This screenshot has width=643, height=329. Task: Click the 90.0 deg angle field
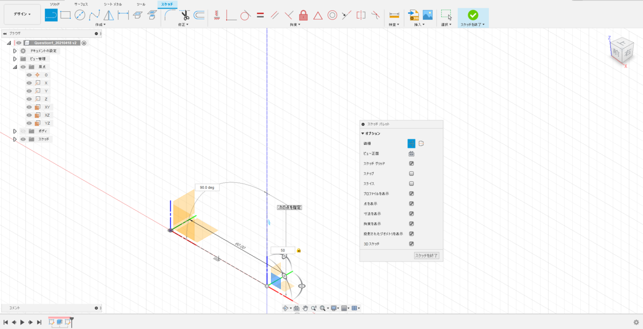pyautogui.click(x=207, y=188)
